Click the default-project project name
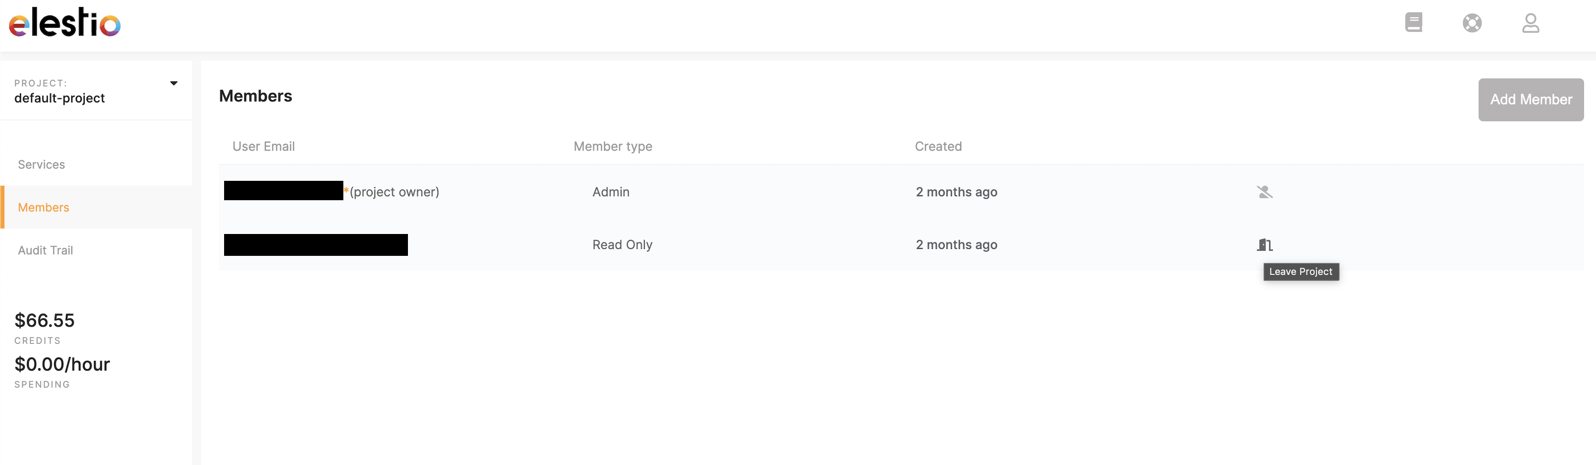The width and height of the screenshot is (1596, 465). click(x=60, y=98)
